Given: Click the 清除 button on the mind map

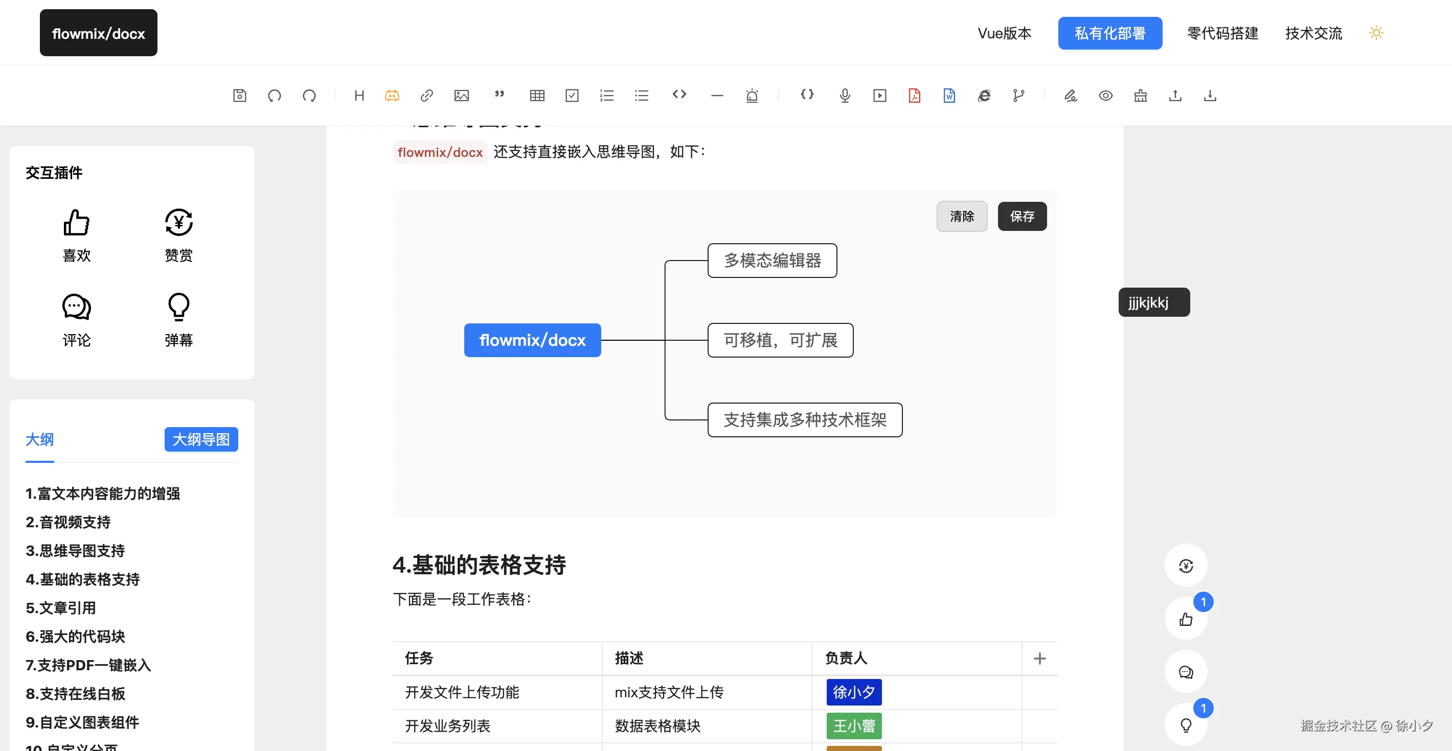Looking at the screenshot, I should click(x=962, y=216).
